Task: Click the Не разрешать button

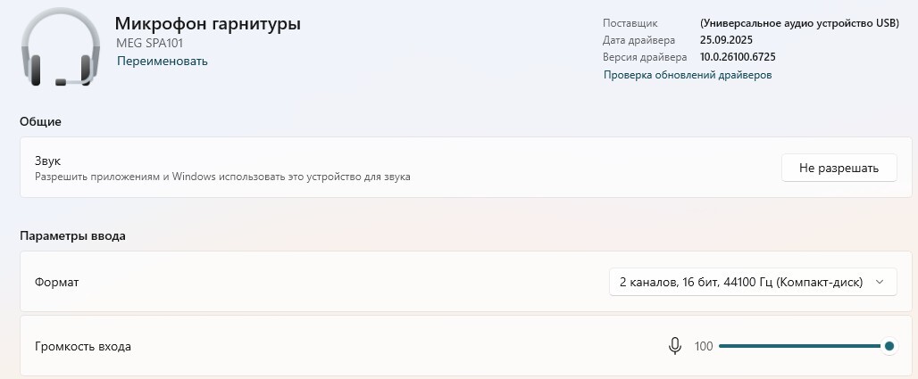Action: (x=839, y=168)
